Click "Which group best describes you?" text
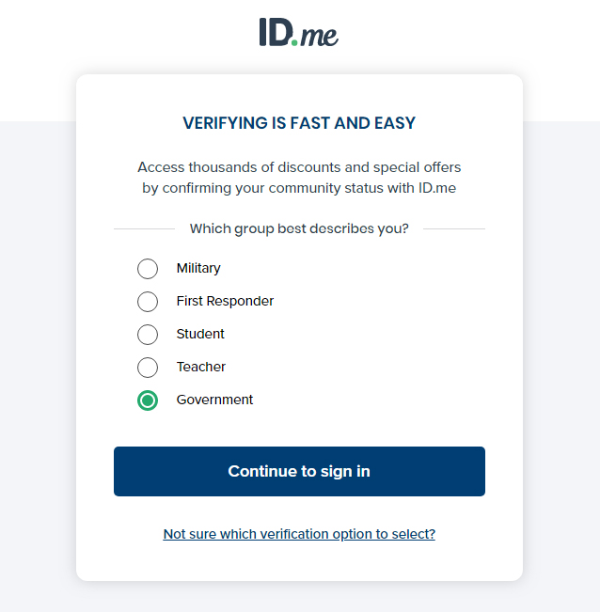 click(299, 228)
